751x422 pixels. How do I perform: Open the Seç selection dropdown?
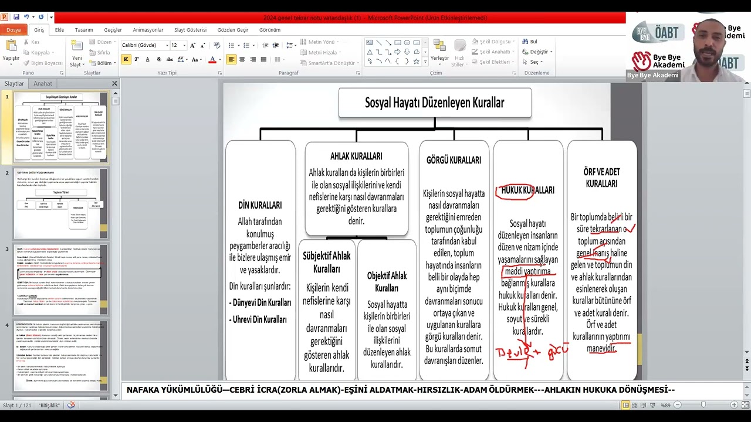(532, 62)
